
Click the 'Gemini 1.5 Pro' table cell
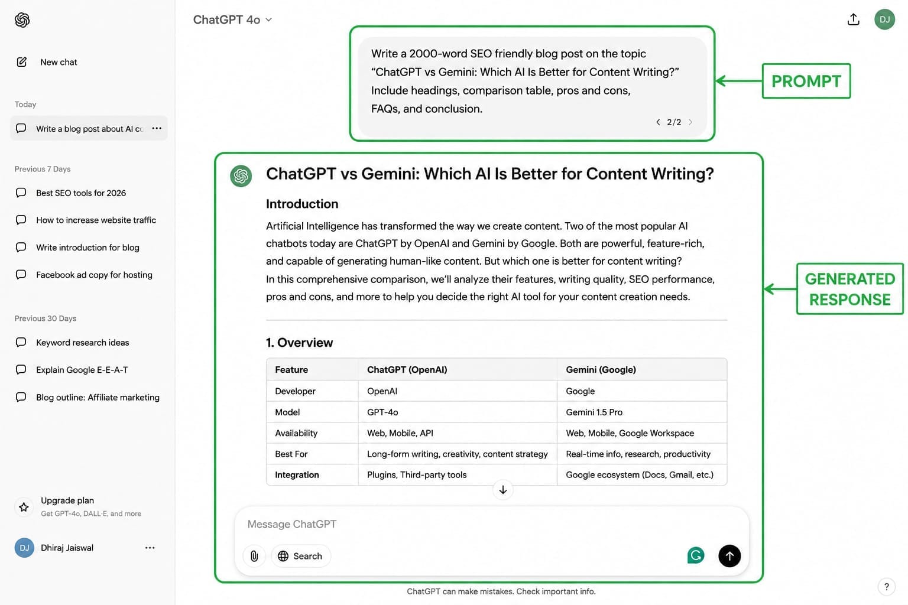coord(642,412)
